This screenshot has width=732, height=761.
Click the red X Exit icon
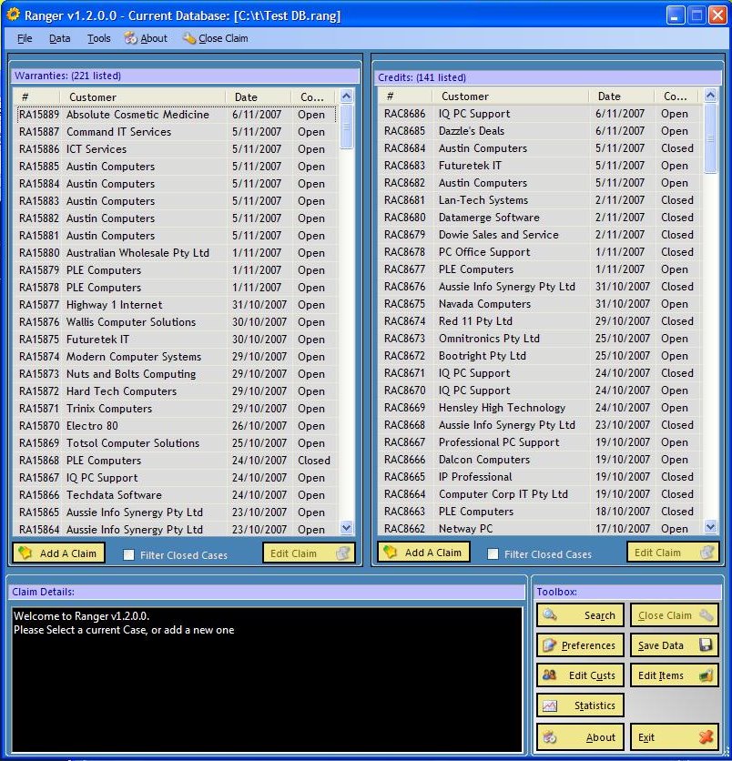coord(705,737)
